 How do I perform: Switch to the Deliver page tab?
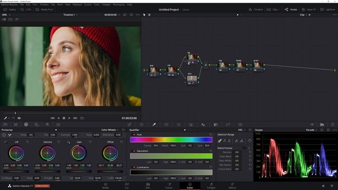(x=232, y=186)
